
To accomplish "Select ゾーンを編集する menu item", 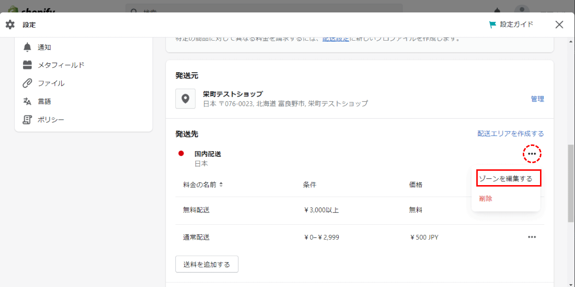I will 506,178.
